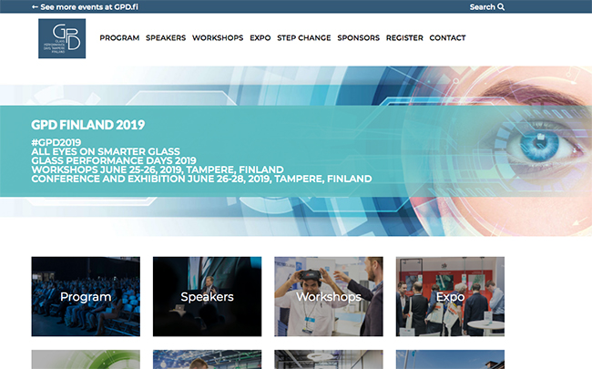Select EXPO in the navigation bar
The image size is (592, 369).
click(x=260, y=37)
